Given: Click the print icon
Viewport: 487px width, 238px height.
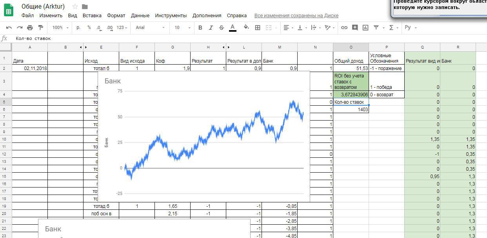Looking at the screenshot, I should pos(30,28).
